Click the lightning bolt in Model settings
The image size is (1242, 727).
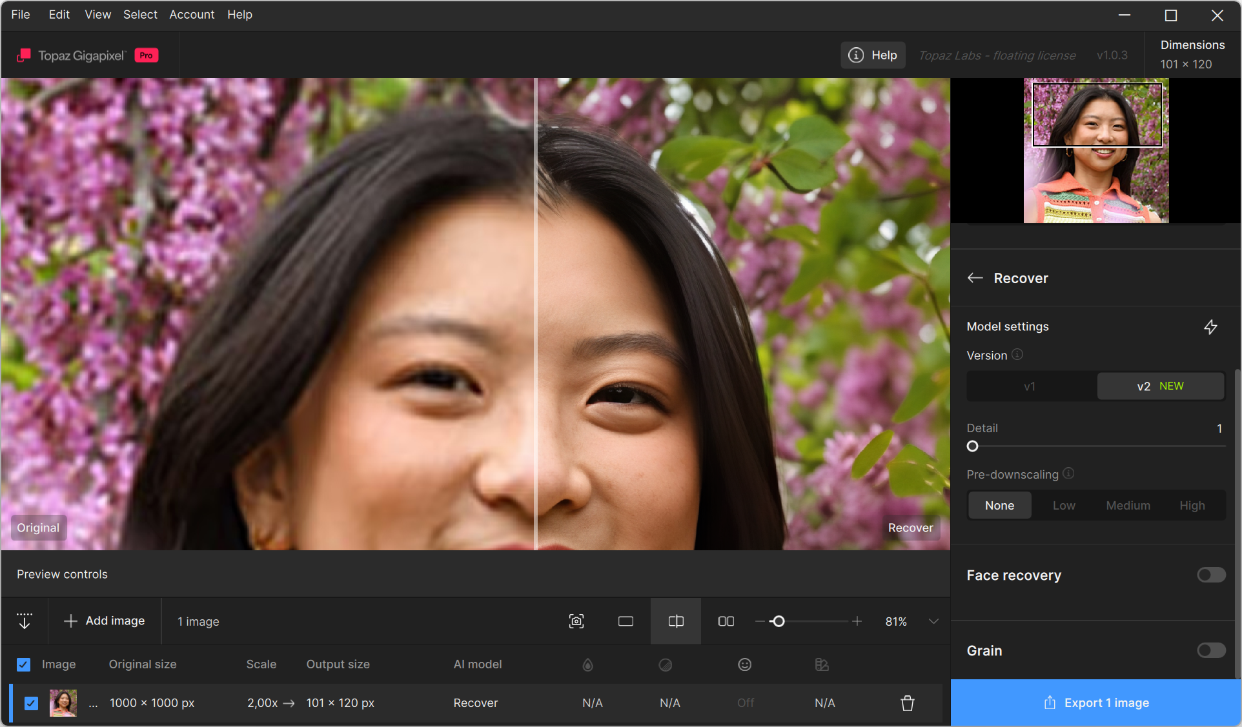pos(1210,327)
